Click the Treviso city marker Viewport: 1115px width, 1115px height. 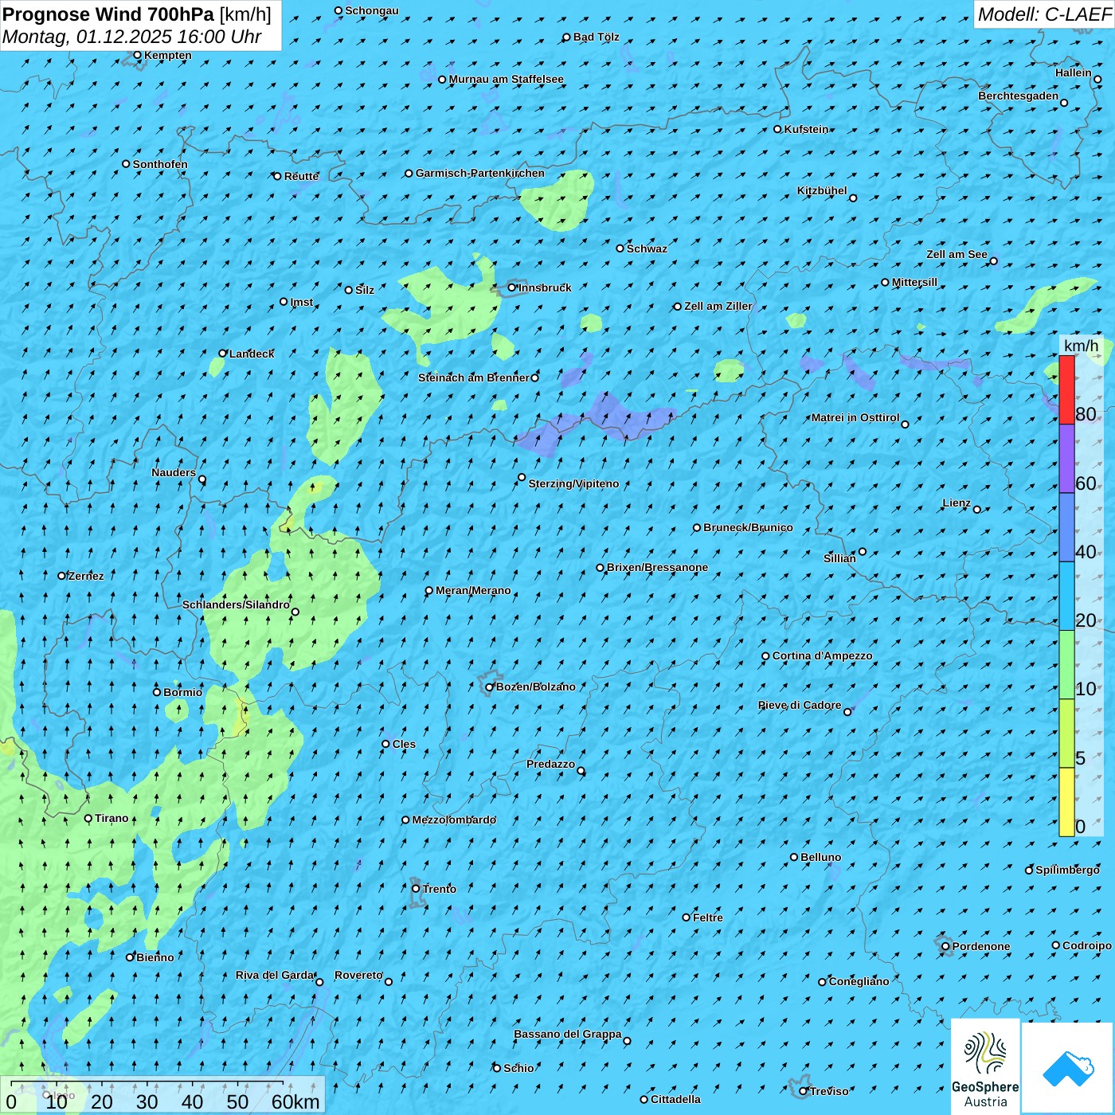pyautogui.click(x=804, y=1092)
